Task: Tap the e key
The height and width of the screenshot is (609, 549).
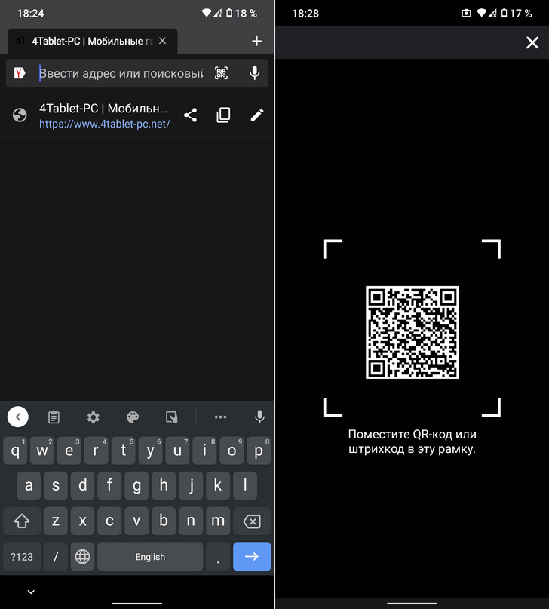Action: click(x=69, y=451)
